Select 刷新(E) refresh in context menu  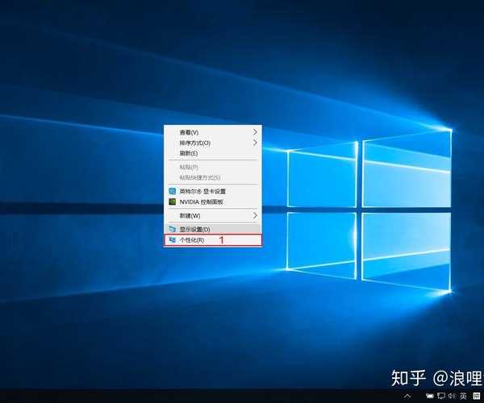pos(213,153)
